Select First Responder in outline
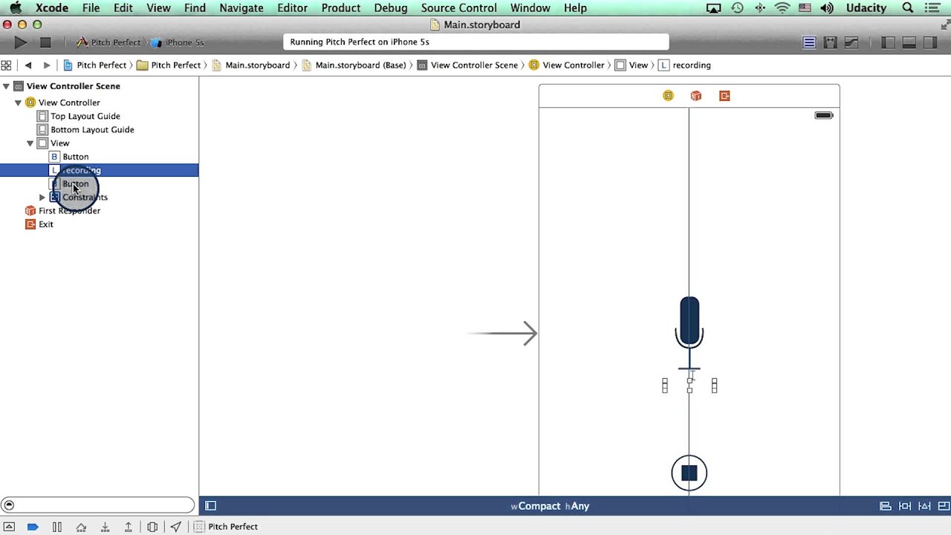This screenshot has height=535, width=951. coord(69,210)
